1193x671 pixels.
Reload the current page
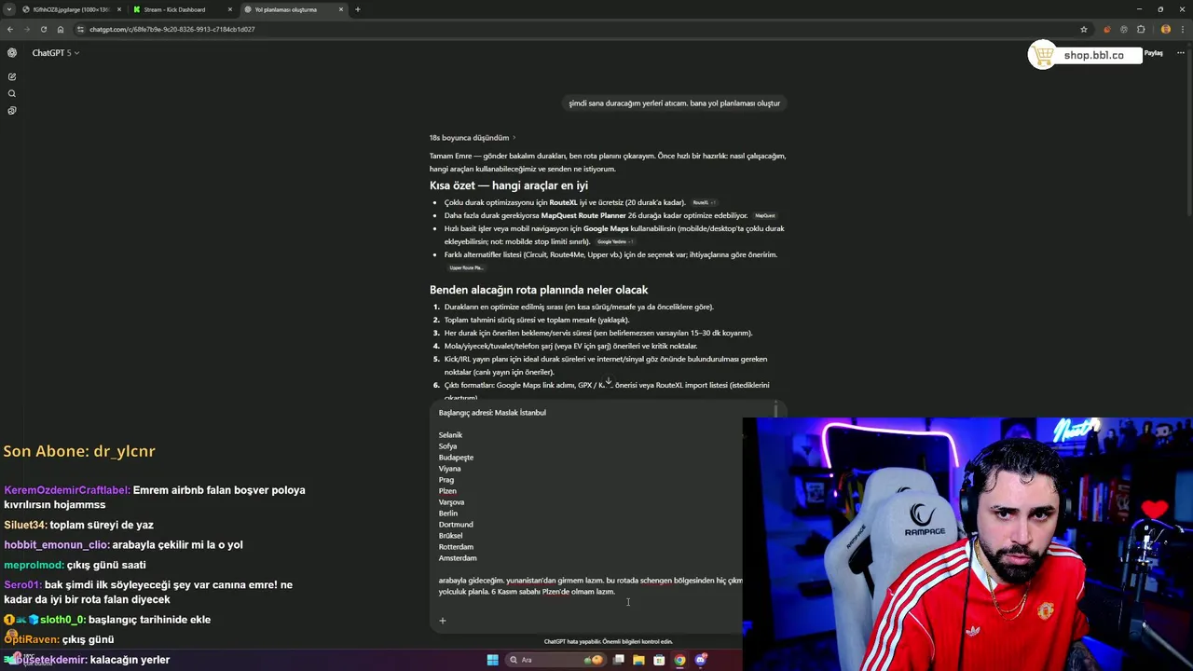[x=43, y=29]
